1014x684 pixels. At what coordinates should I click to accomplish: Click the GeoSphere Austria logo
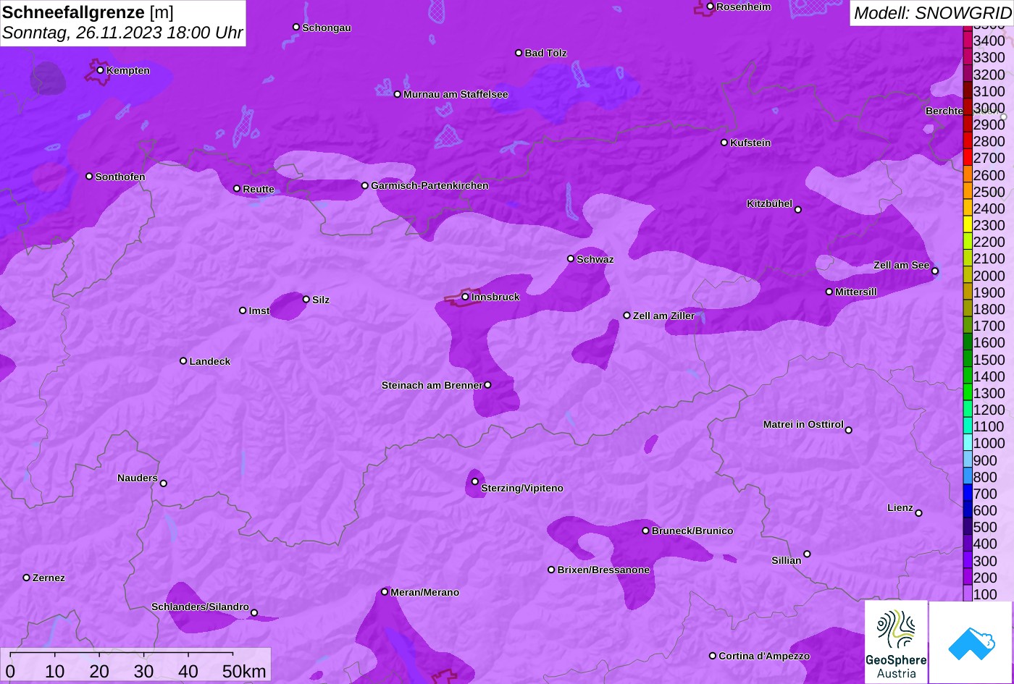pos(896,642)
